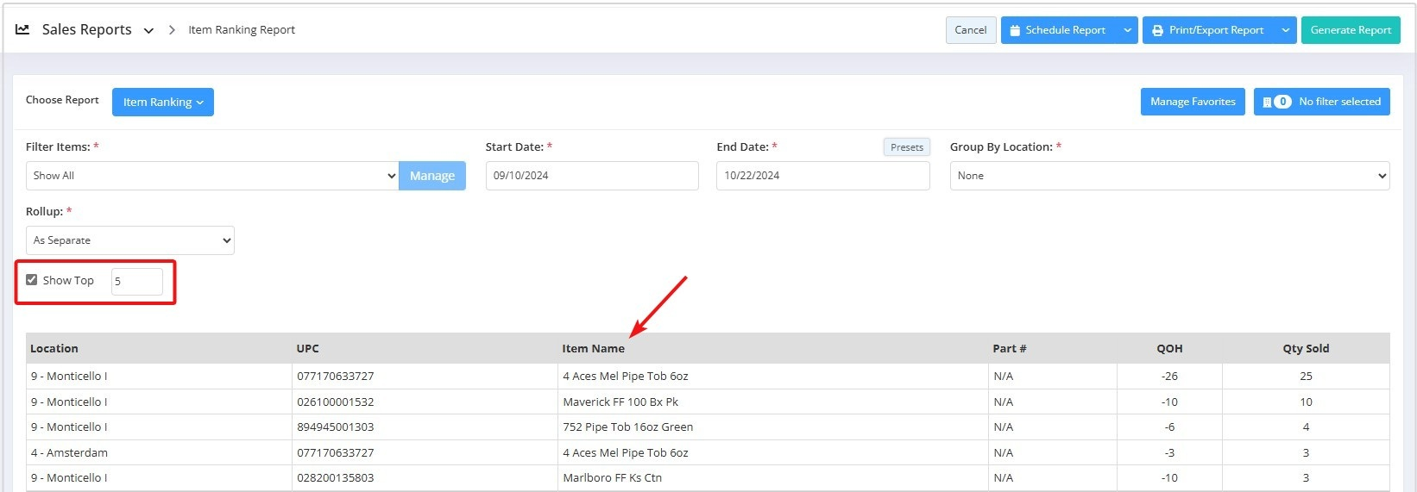Expand the Sales Reports chevron menu

tap(148, 30)
